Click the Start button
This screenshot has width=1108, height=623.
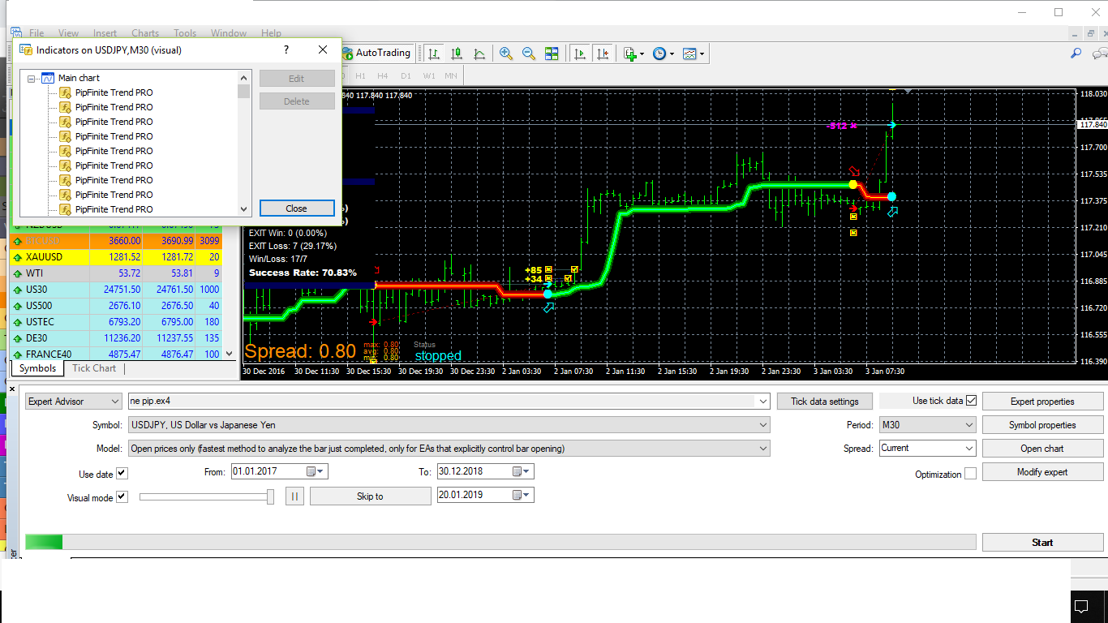1042,543
